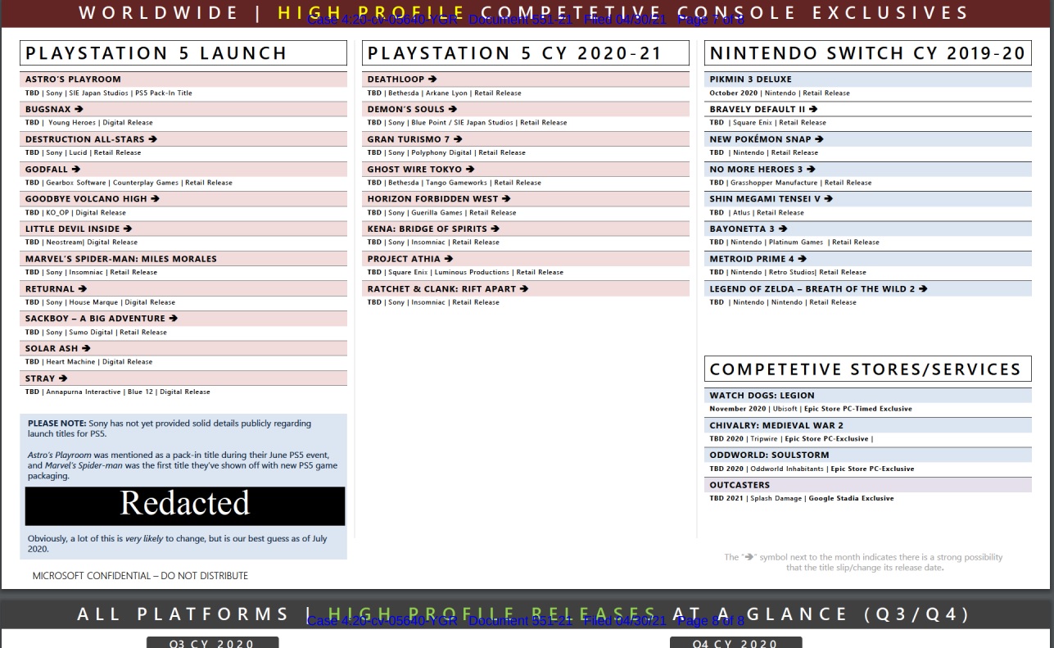The image size is (1054, 648).
Task: Select the SOLAR ASH title row
Action: [x=183, y=348]
